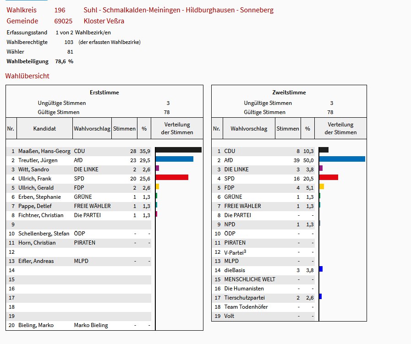
Task: Click the 'Kandidat' column header
Action: coord(44,129)
